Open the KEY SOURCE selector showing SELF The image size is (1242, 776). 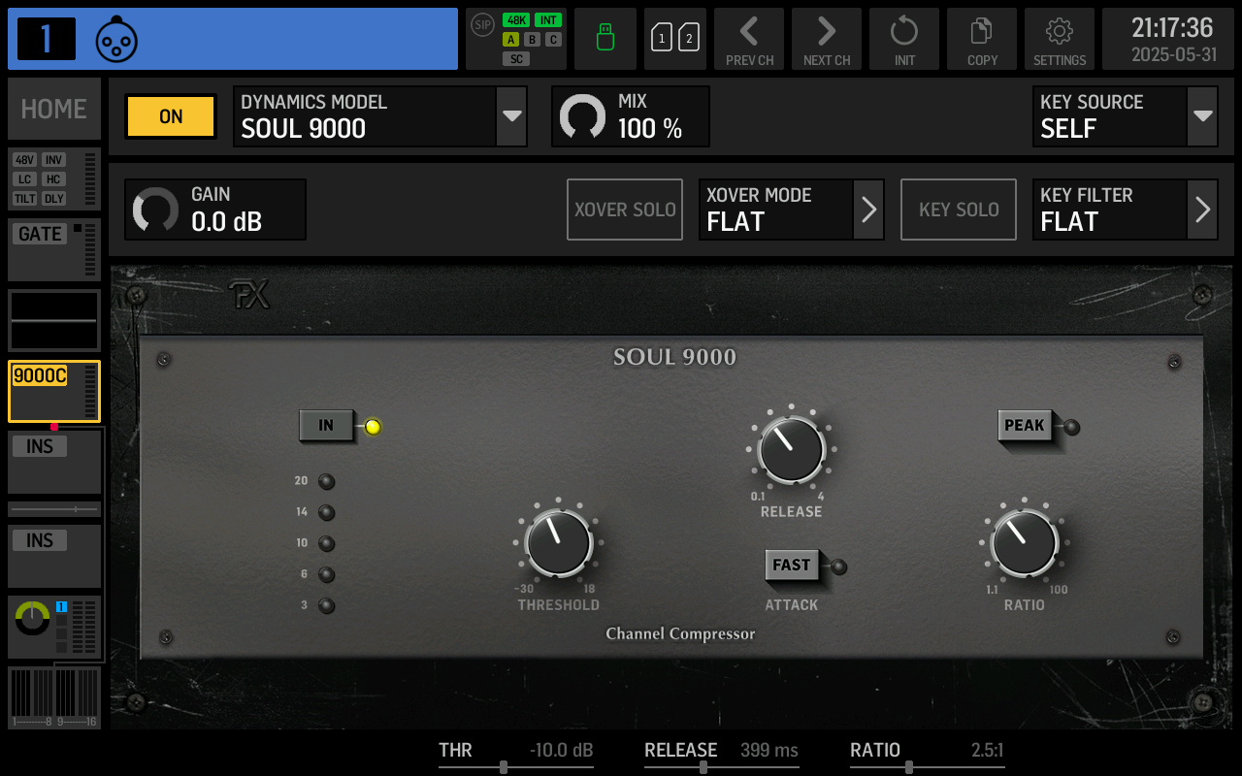1125,116
